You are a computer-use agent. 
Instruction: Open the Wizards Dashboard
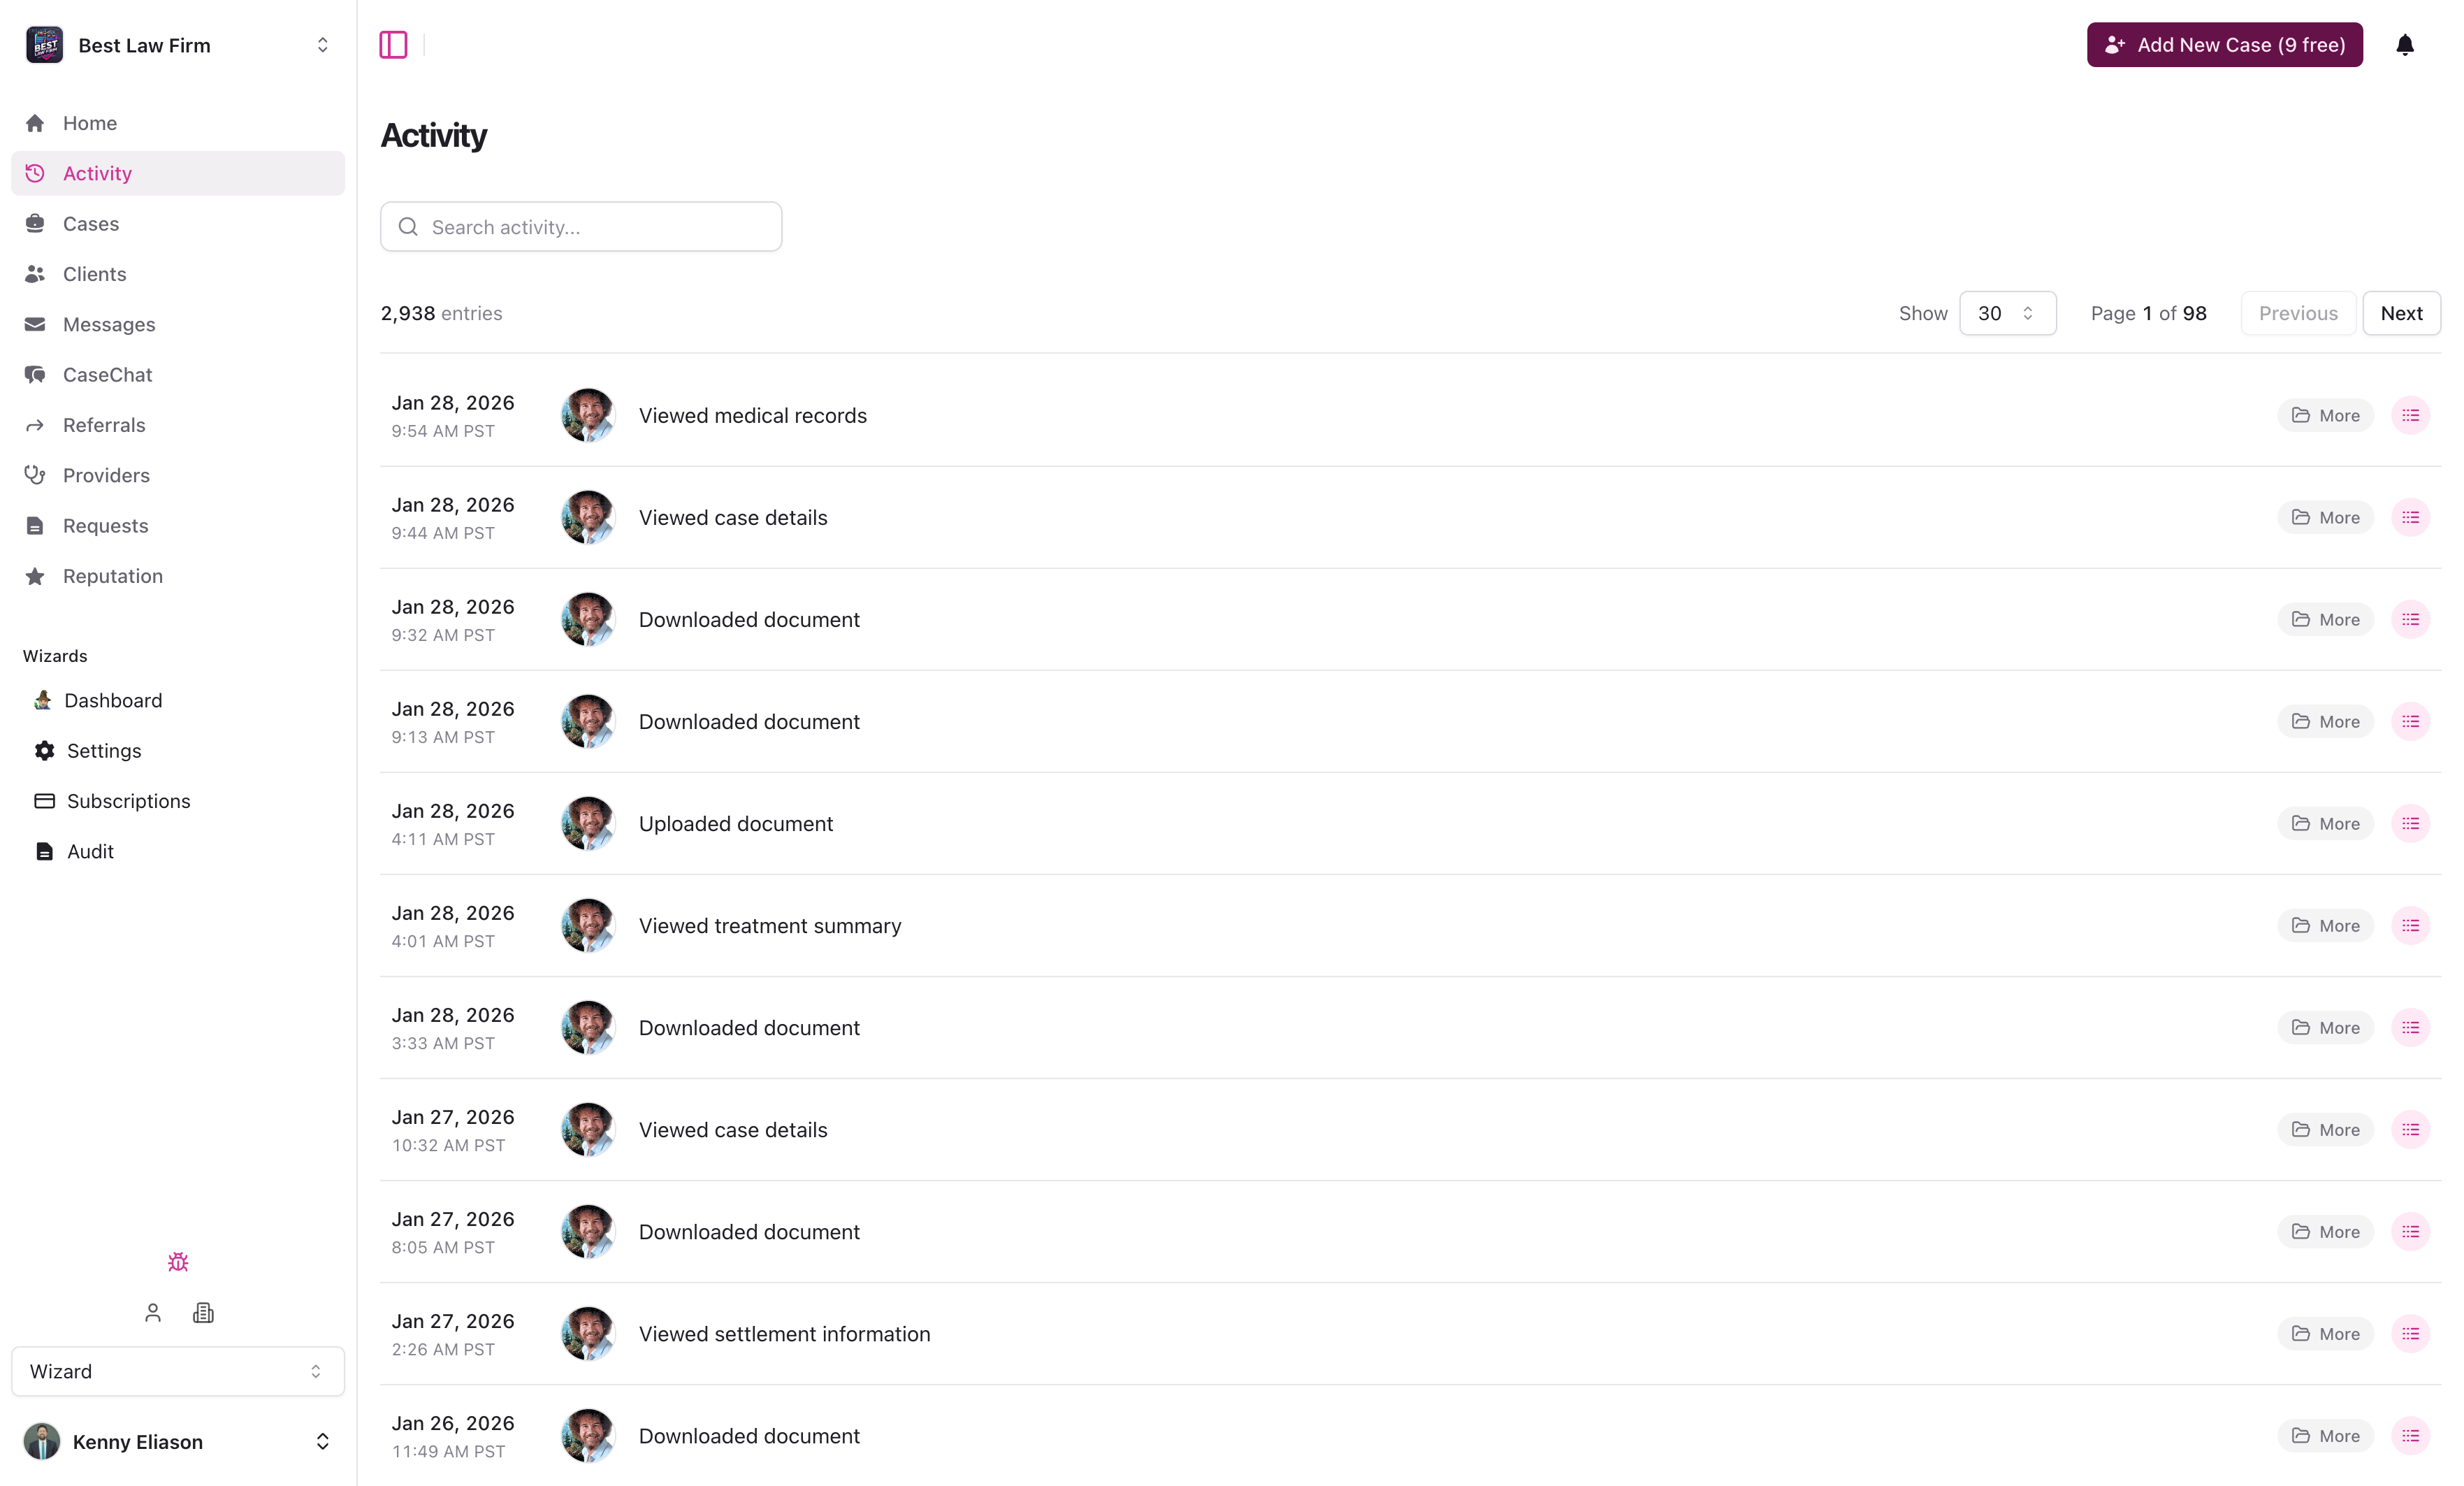point(113,700)
